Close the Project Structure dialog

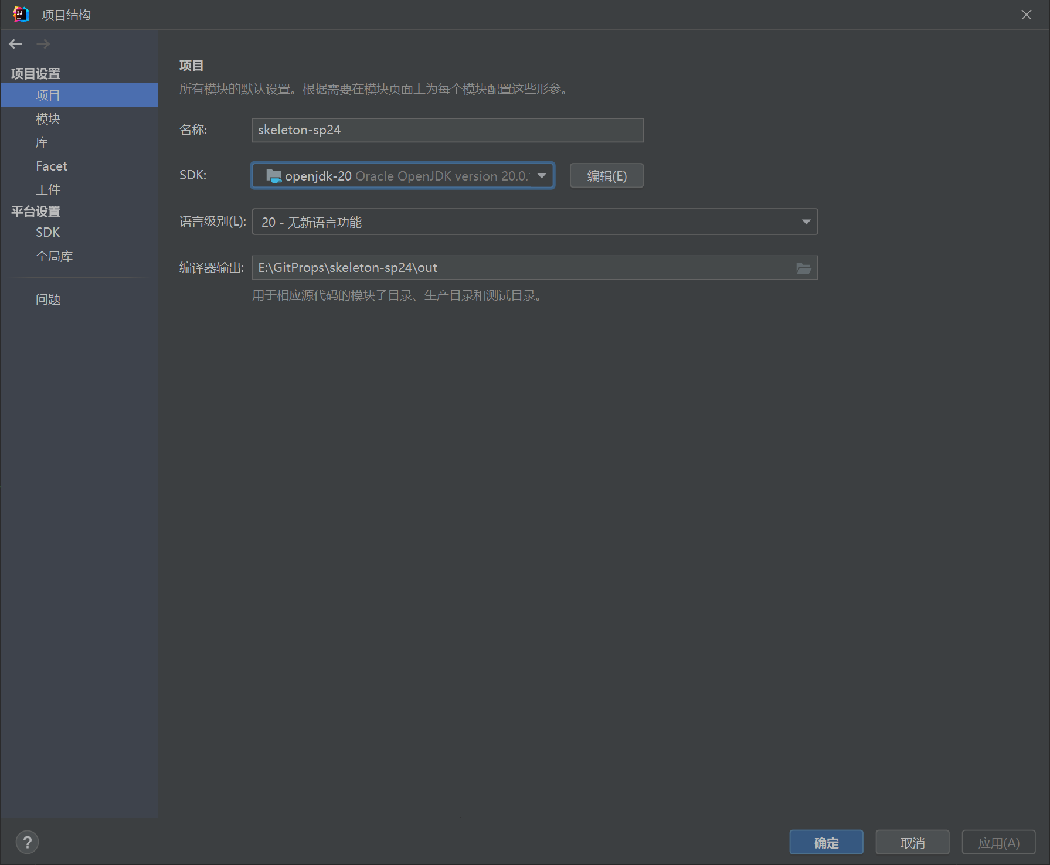point(1026,15)
